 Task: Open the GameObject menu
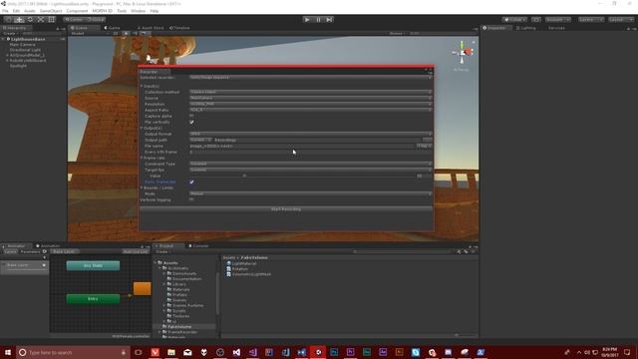tap(51, 11)
